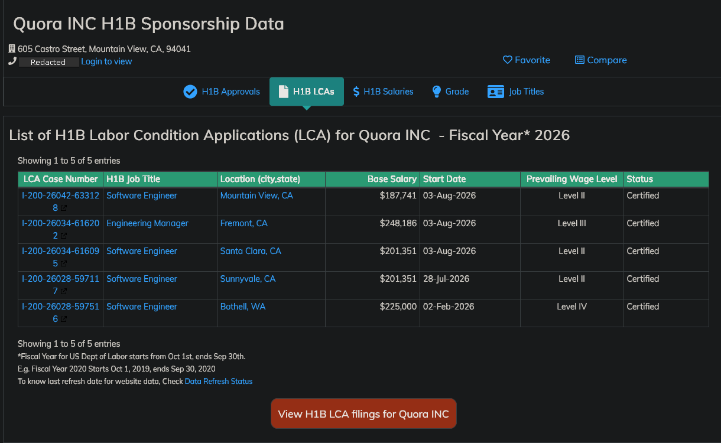Open LCA case I-200-26028-597516
The width and height of the screenshot is (721, 443).
point(60,312)
